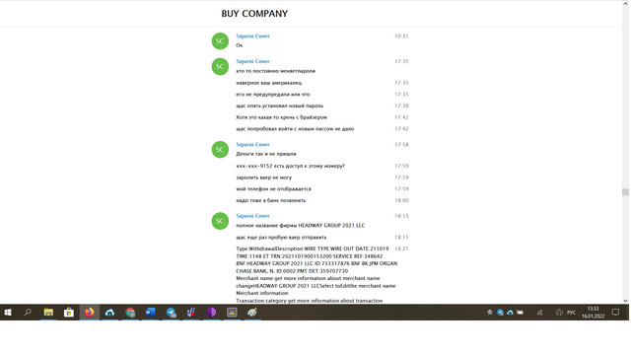Click the page scrollbar up arrow
Screen dimensions: 631x355
[625, 3]
